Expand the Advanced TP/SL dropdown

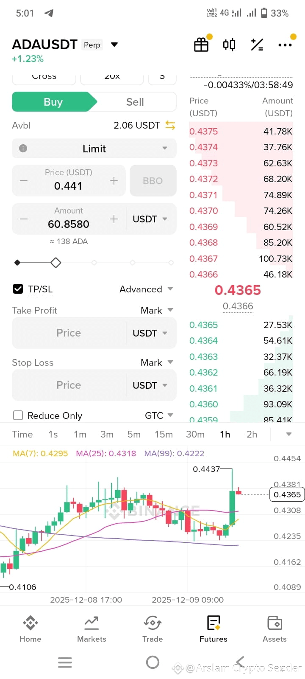click(x=146, y=289)
